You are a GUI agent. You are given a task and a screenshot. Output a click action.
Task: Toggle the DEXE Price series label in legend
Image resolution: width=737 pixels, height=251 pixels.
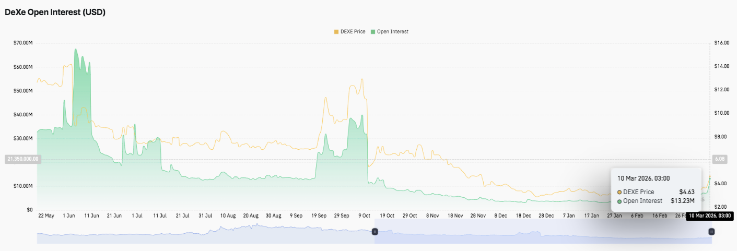point(354,32)
